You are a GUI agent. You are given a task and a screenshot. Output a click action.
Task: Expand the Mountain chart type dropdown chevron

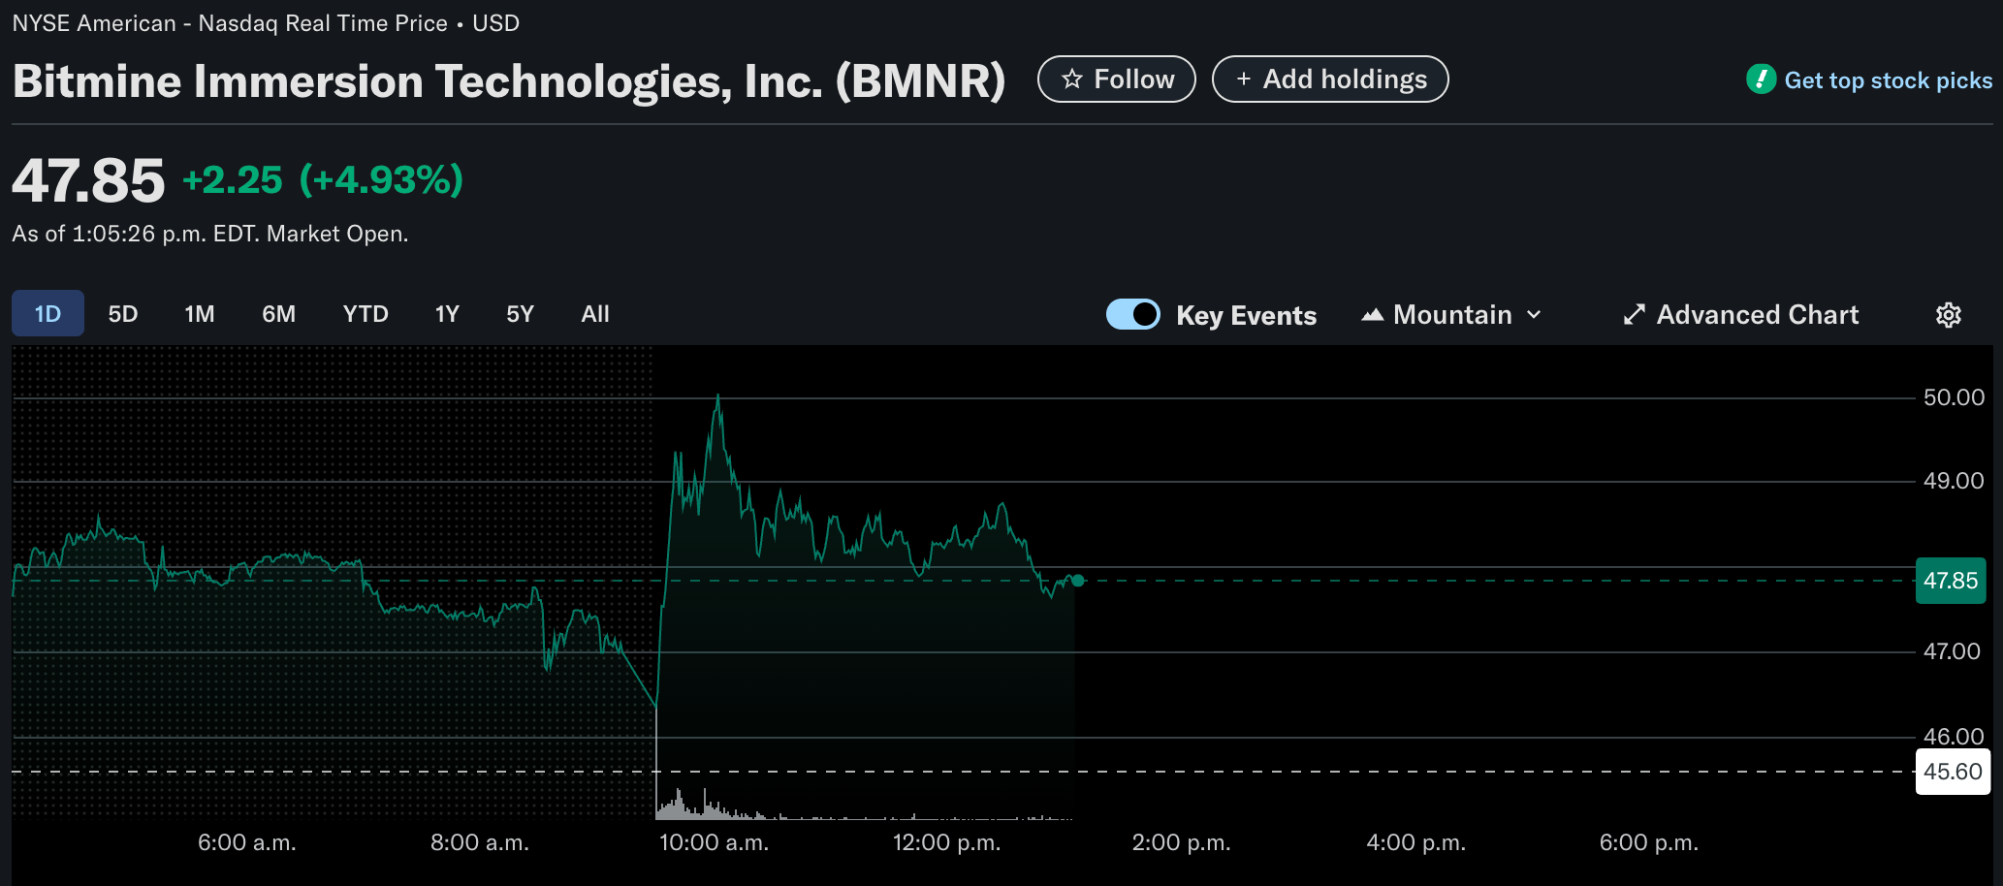[x=1534, y=315]
